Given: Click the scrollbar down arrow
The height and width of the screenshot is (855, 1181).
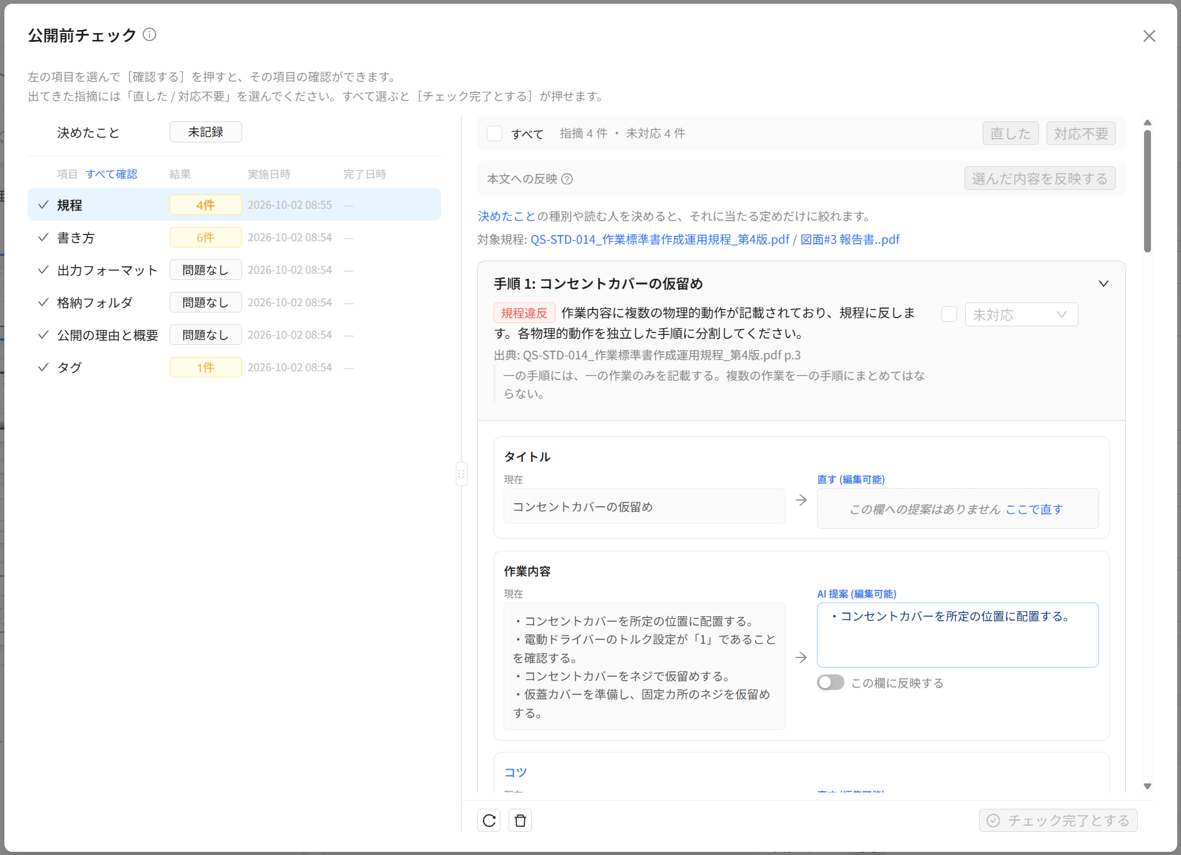Looking at the screenshot, I should point(1147,786).
